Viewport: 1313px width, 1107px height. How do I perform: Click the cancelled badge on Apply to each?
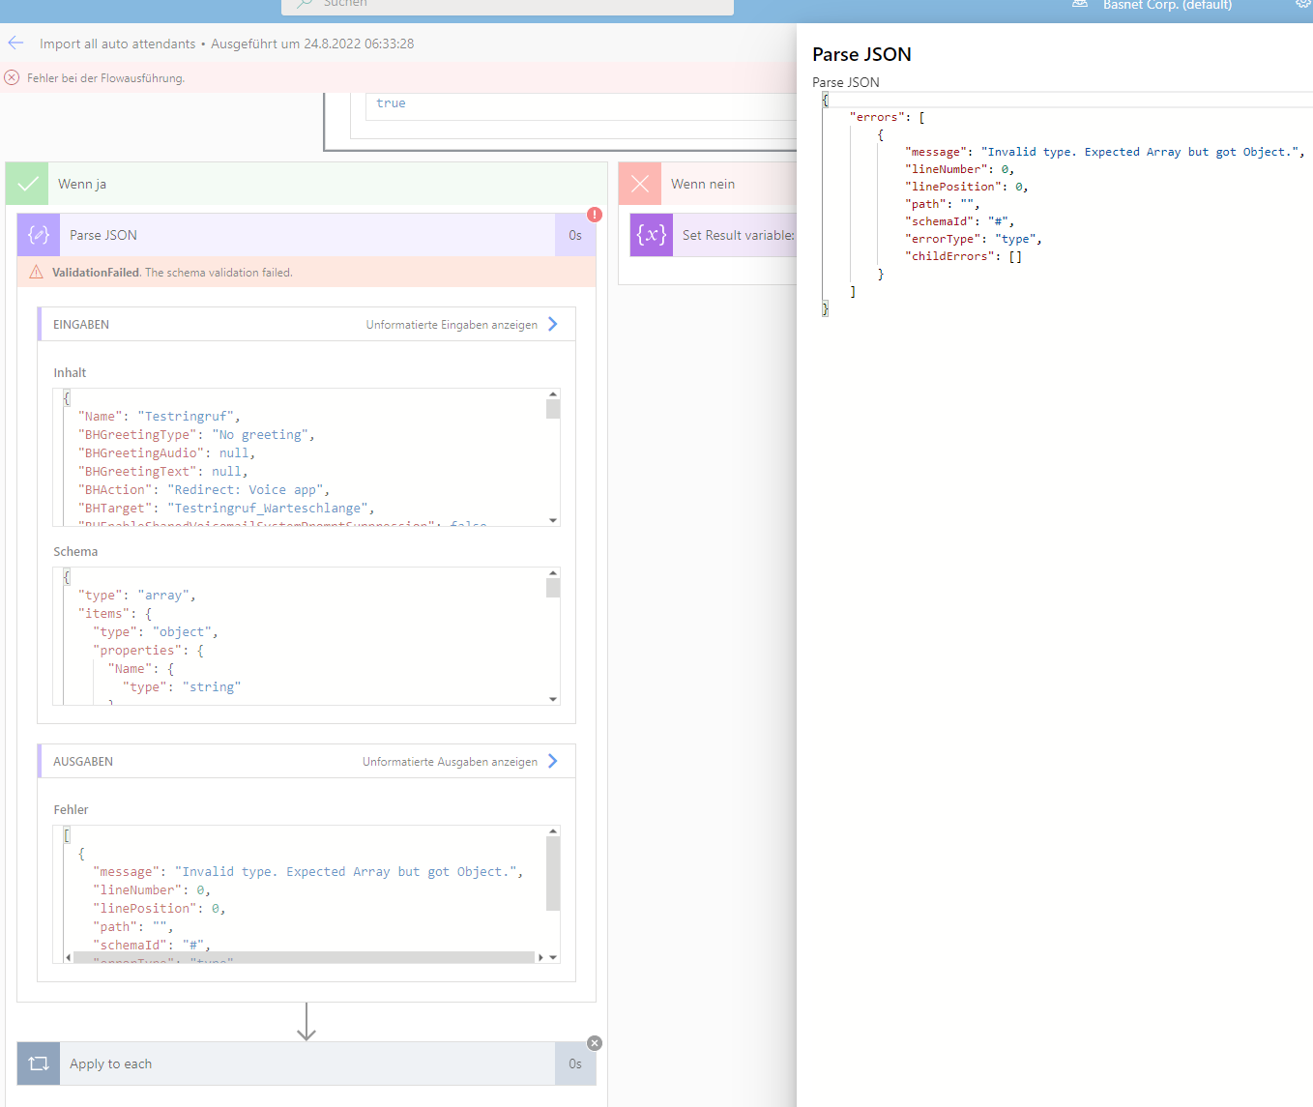click(595, 1043)
